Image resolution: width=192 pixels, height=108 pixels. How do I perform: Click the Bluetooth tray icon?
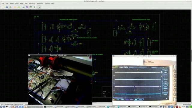[169, 107]
